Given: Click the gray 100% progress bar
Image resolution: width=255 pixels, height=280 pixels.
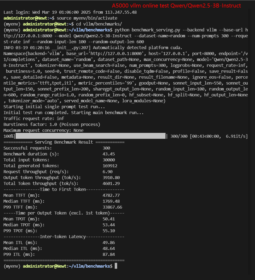Looking at the screenshot, I should point(91,136).
